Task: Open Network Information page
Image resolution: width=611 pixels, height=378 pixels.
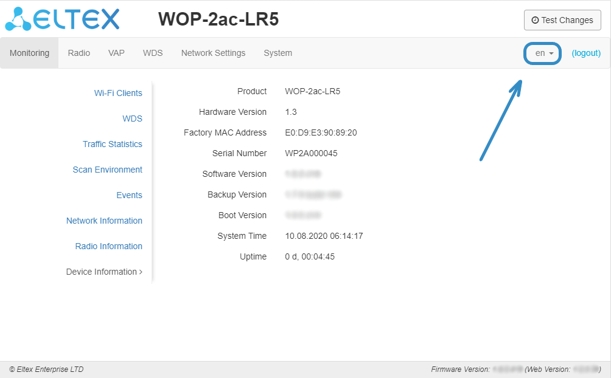Action: pos(104,221)
